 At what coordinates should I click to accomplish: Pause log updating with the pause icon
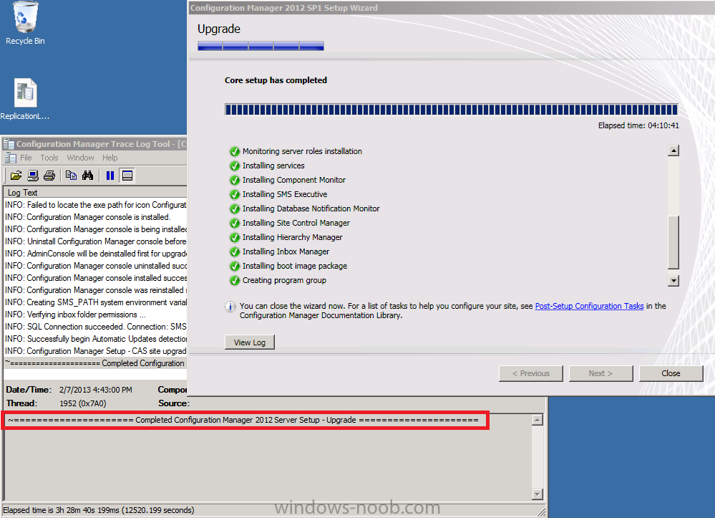(110, 176)
